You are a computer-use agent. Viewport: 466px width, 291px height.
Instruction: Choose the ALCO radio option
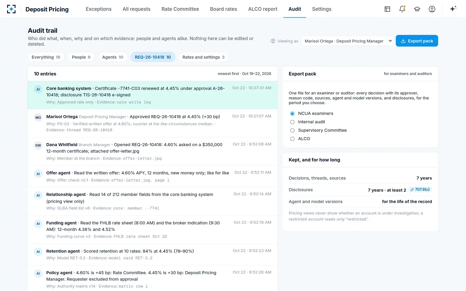click(292, 139)
